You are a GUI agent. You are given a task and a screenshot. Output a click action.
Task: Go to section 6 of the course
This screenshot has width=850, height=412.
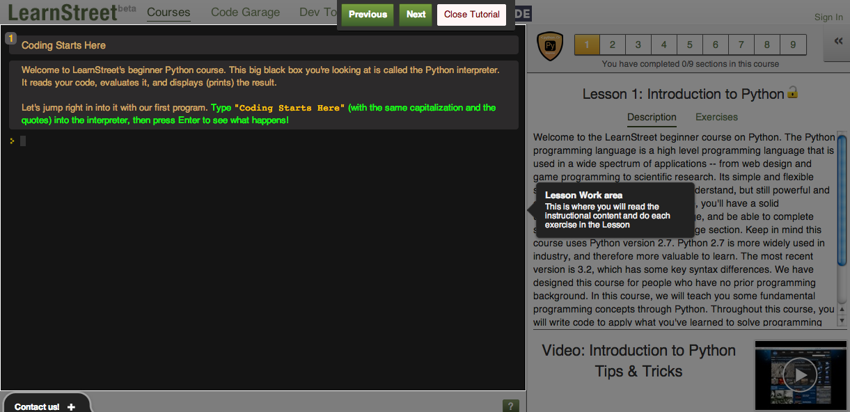pyautogui.click(x=716, y=45)
